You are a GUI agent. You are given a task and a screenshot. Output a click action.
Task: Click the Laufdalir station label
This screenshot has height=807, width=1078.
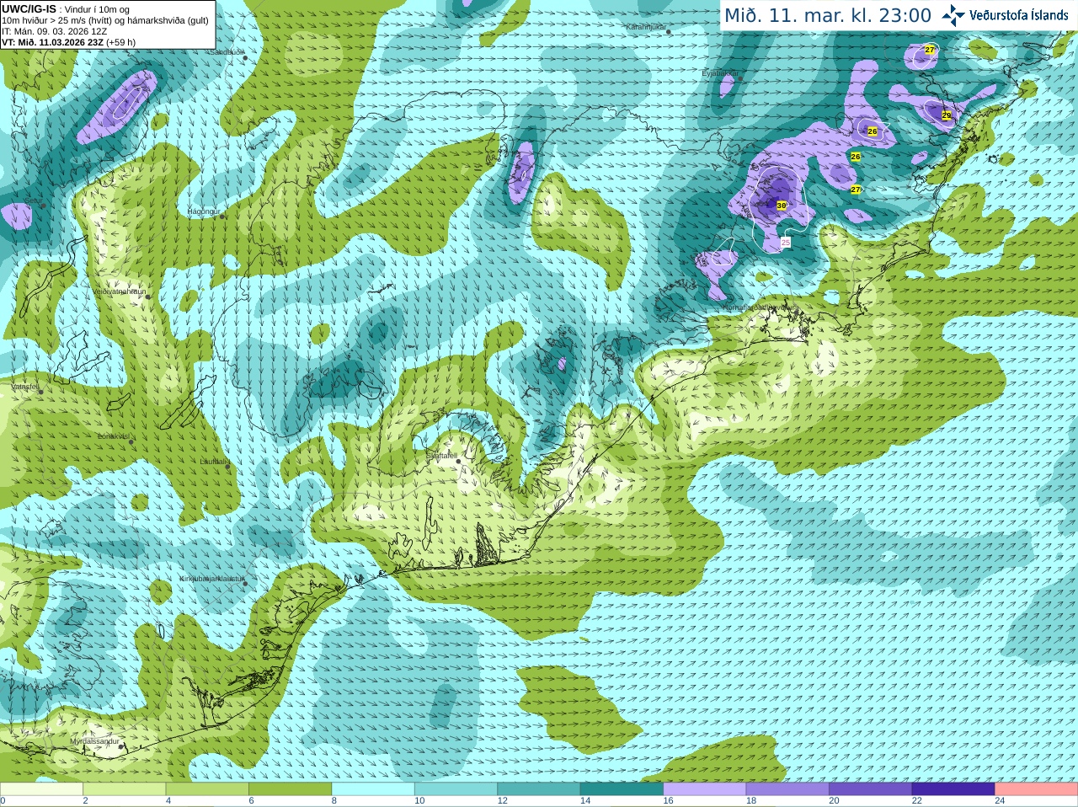pos(213,462)
